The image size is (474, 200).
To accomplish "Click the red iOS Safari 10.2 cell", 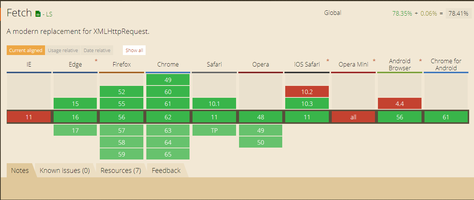I will point(307,92).
